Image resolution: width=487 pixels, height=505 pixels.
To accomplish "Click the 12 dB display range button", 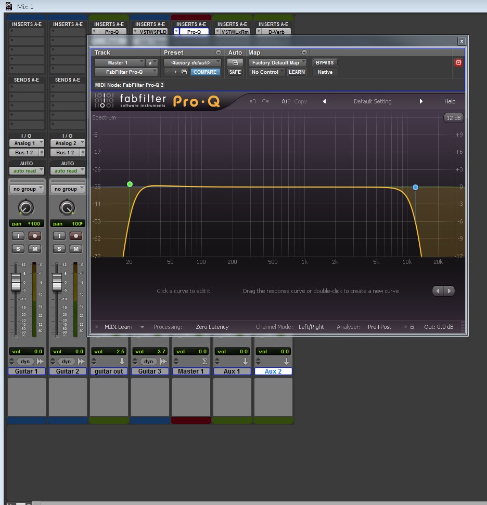I will 454,118.
